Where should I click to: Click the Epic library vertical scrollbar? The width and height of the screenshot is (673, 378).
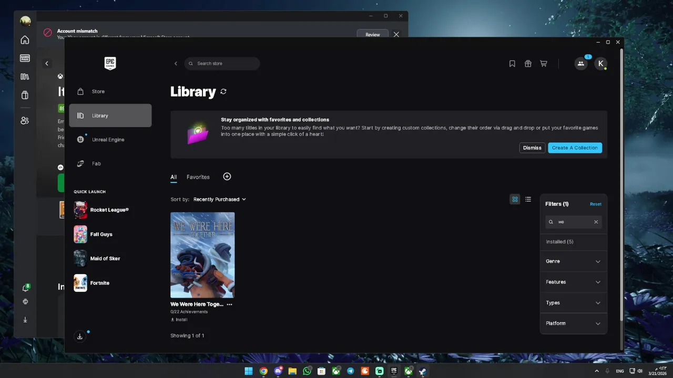point(623,185)
